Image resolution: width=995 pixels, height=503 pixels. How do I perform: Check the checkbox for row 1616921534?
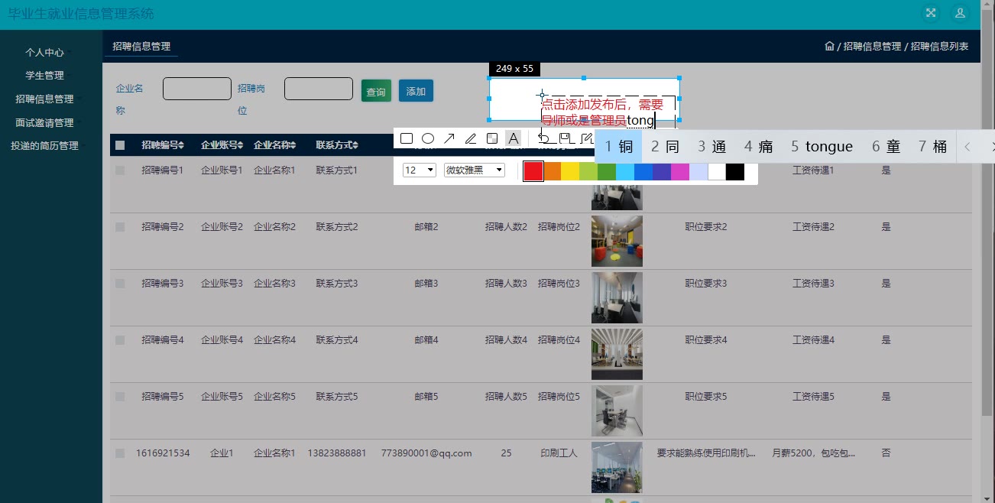(120, 453)
